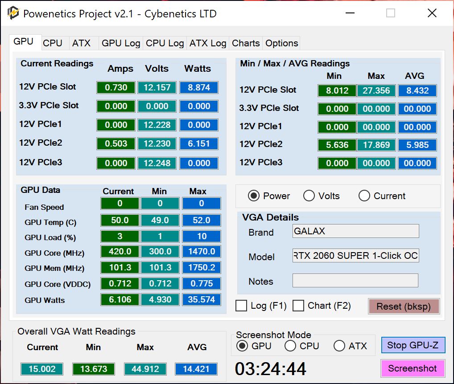This screenshot has height=384, width=454.
Task: Close the Powenetics window
Action: coord(432,13)
